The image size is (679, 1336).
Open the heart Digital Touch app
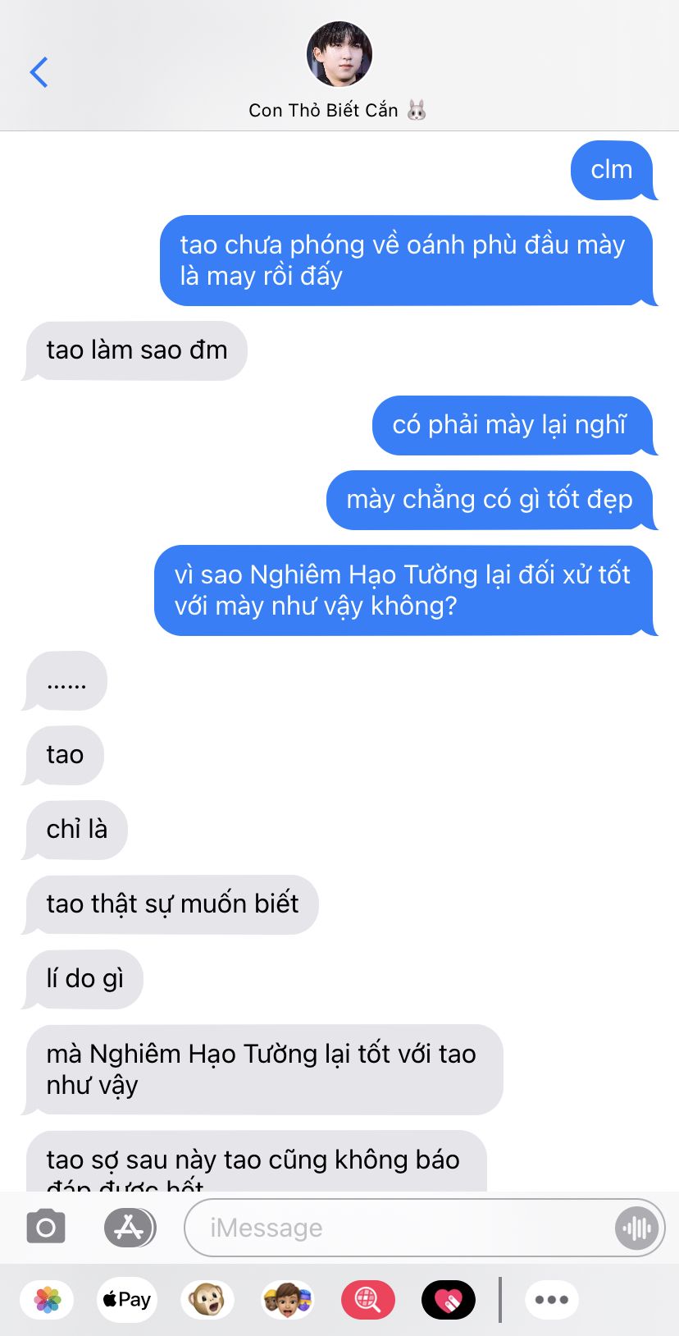click(449, 1300)
